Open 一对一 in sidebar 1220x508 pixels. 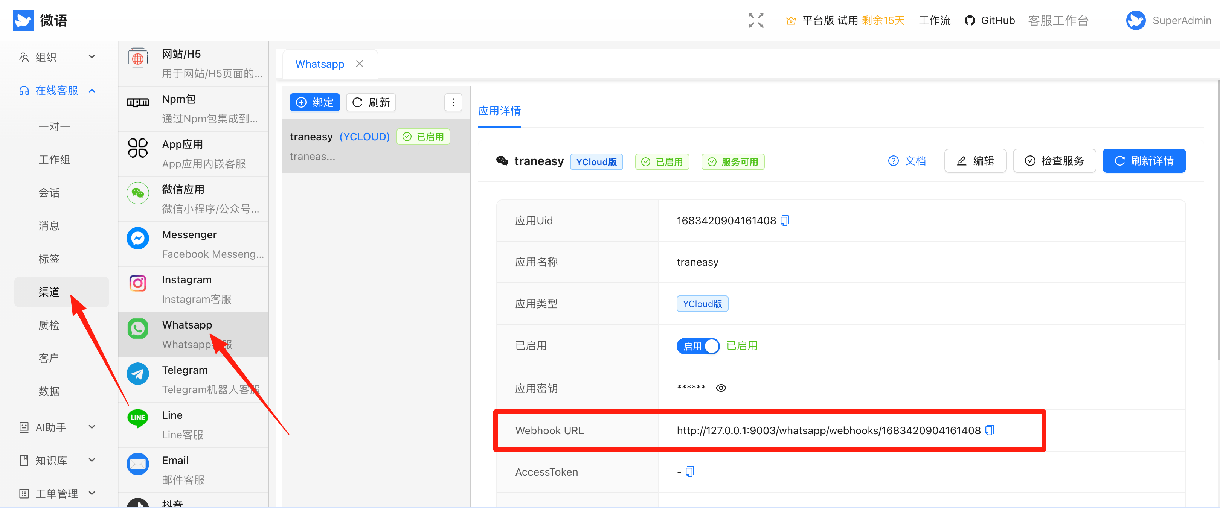(x=54, y=126)
